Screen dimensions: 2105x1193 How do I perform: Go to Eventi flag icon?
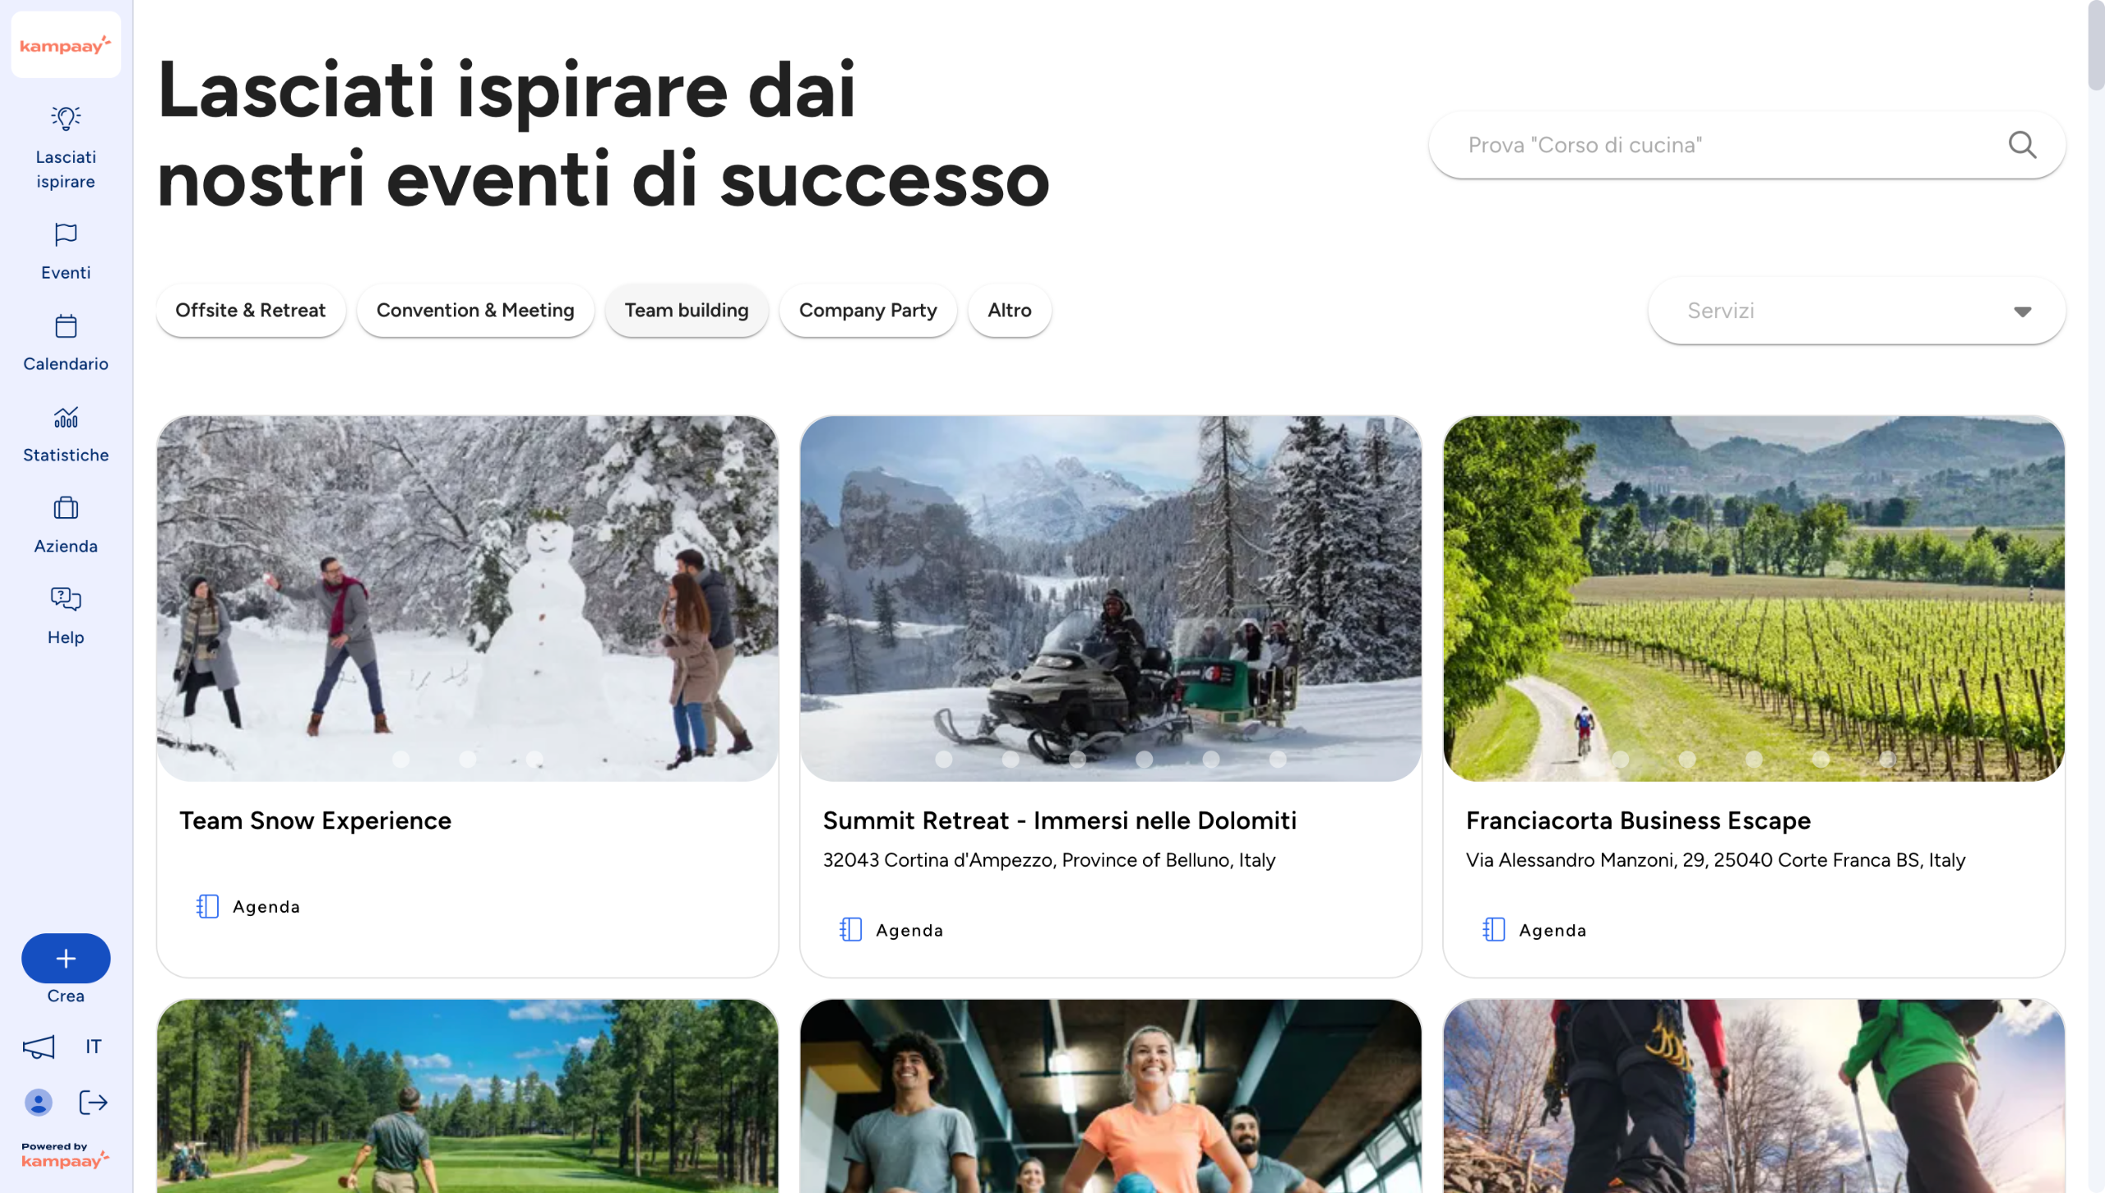pos(66,235)
